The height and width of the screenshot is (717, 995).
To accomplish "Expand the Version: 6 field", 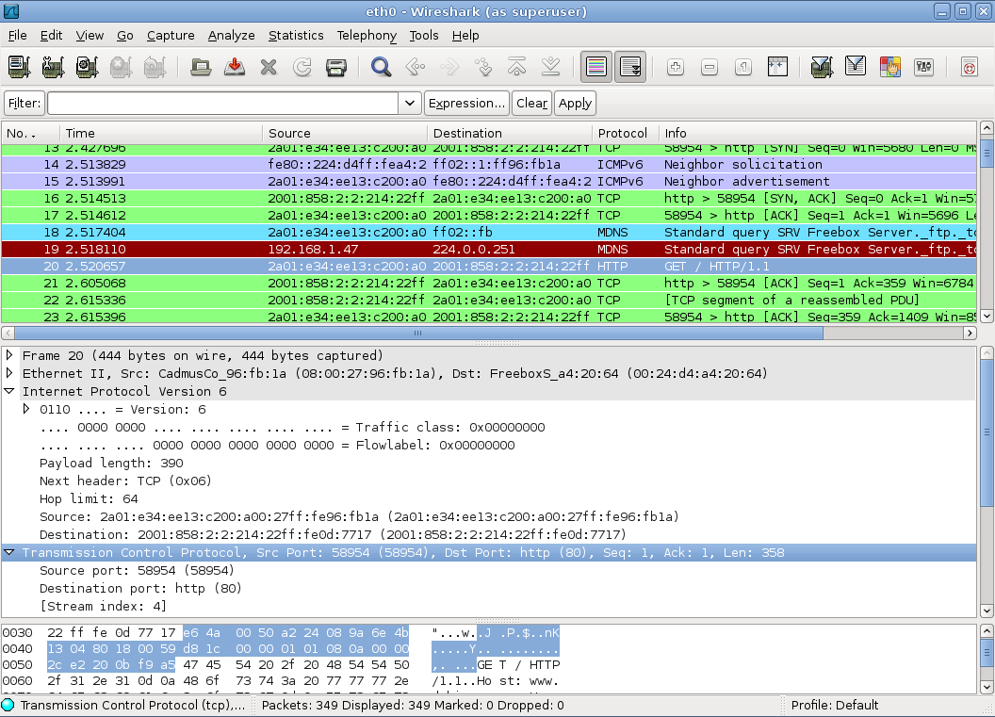I will [x=26, y=409].
